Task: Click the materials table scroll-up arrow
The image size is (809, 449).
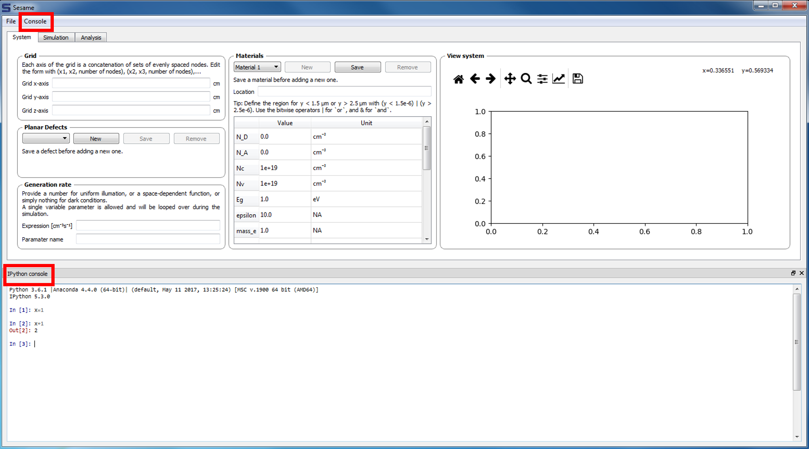Action: click(427, 121)
